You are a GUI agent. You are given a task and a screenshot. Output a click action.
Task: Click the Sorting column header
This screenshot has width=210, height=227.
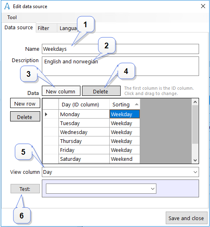point(125,104)
